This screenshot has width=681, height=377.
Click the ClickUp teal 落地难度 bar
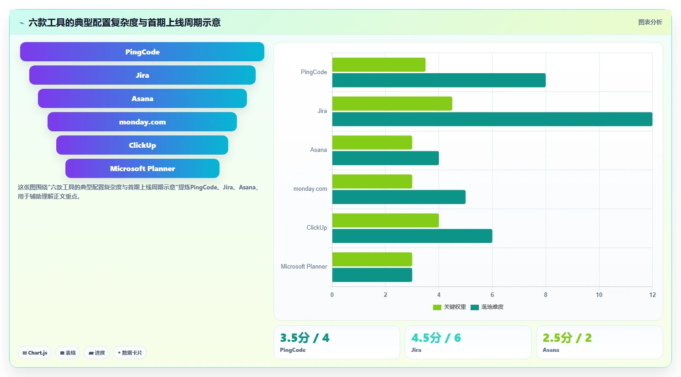coord(412,236)
